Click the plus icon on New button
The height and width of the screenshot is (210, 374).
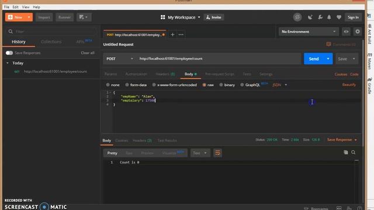point(11,17)
